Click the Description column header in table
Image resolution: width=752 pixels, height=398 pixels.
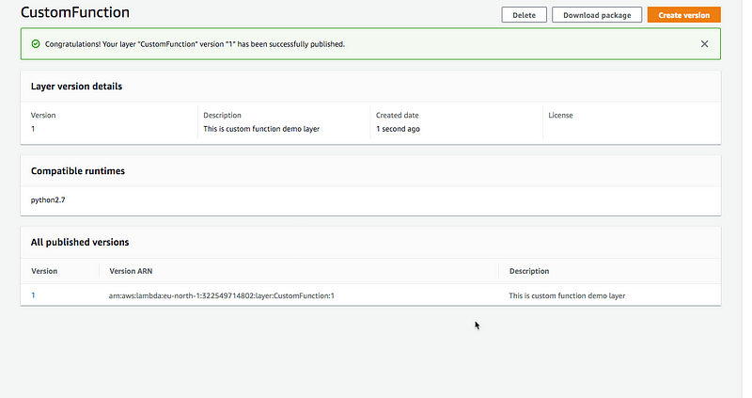(x=529, y=271)
